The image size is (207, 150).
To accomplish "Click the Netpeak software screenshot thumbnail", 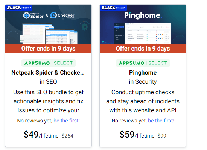I will click(49, 34).
